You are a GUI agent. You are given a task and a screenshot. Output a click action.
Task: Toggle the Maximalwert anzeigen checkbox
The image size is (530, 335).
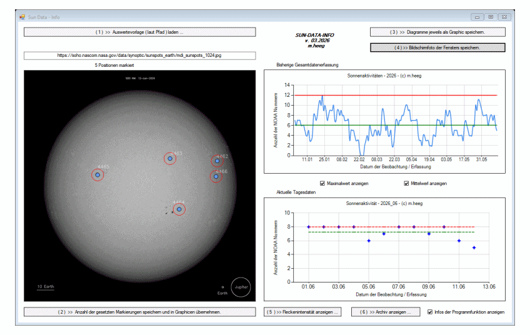tap(322, 183)
